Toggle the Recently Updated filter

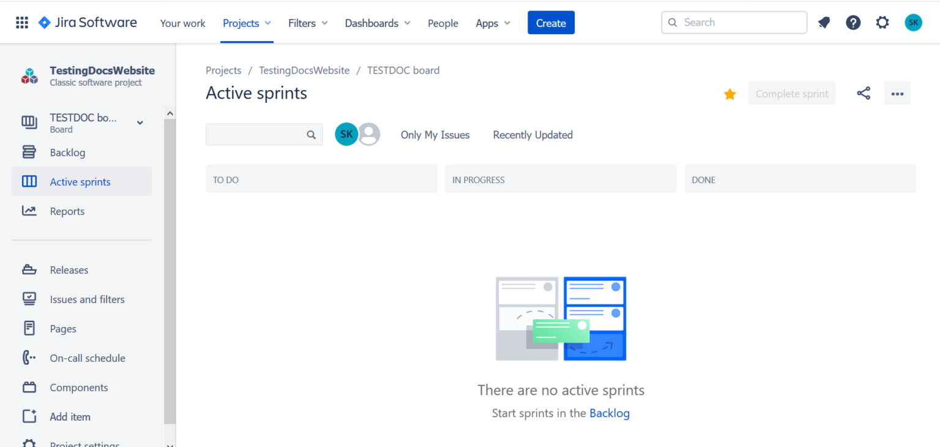[532, 135]
